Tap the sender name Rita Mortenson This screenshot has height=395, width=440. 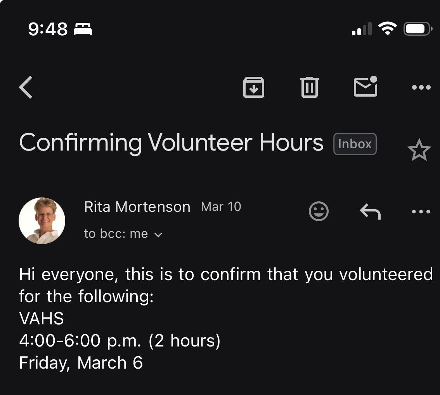[137, 207]
